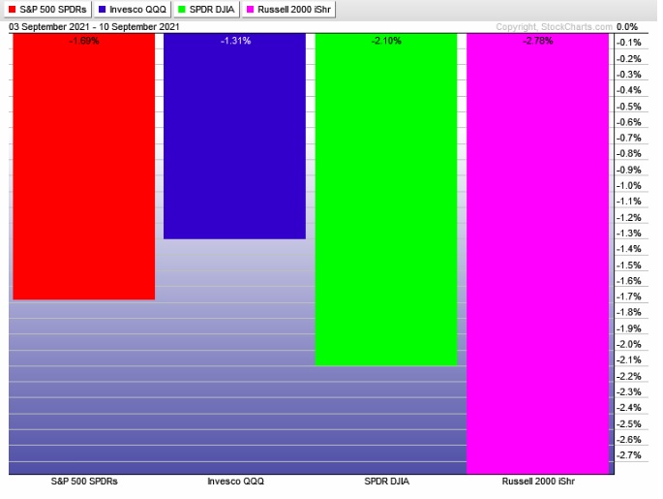This screenshot has width=663, height=499.
Task: Click the S&P 500 SPDRs legend button
Action: coord(47,10)
